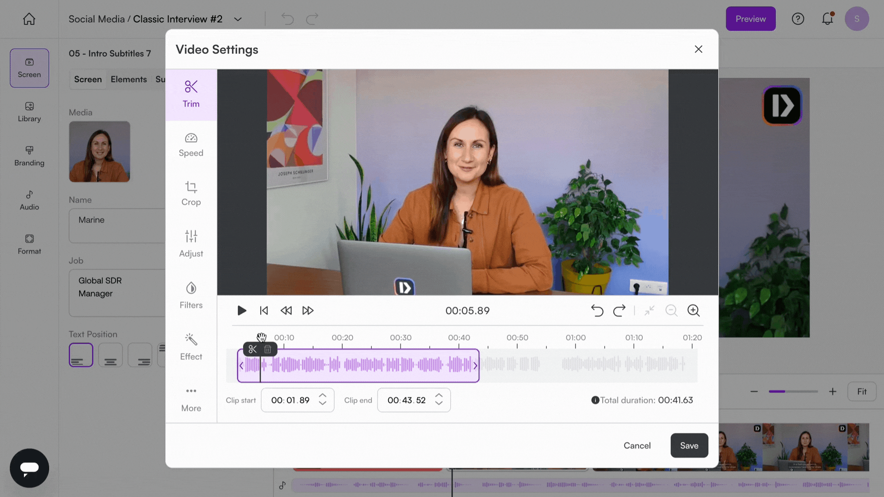Edit the Job field Global SDR Manager
Image resolution: width=884 pixels, height=497 pixels.
(x=117, y=293)
